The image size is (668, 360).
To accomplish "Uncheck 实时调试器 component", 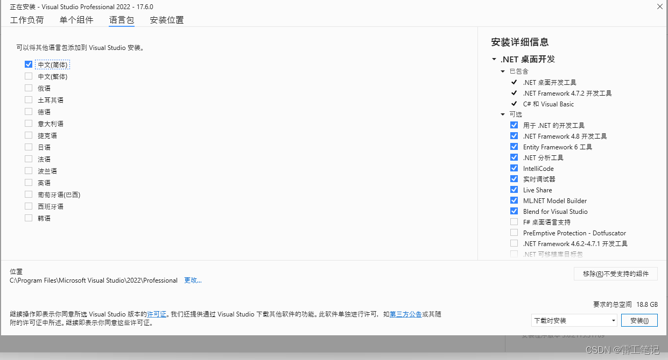I will pyautogui.click(x=514, y=179).
